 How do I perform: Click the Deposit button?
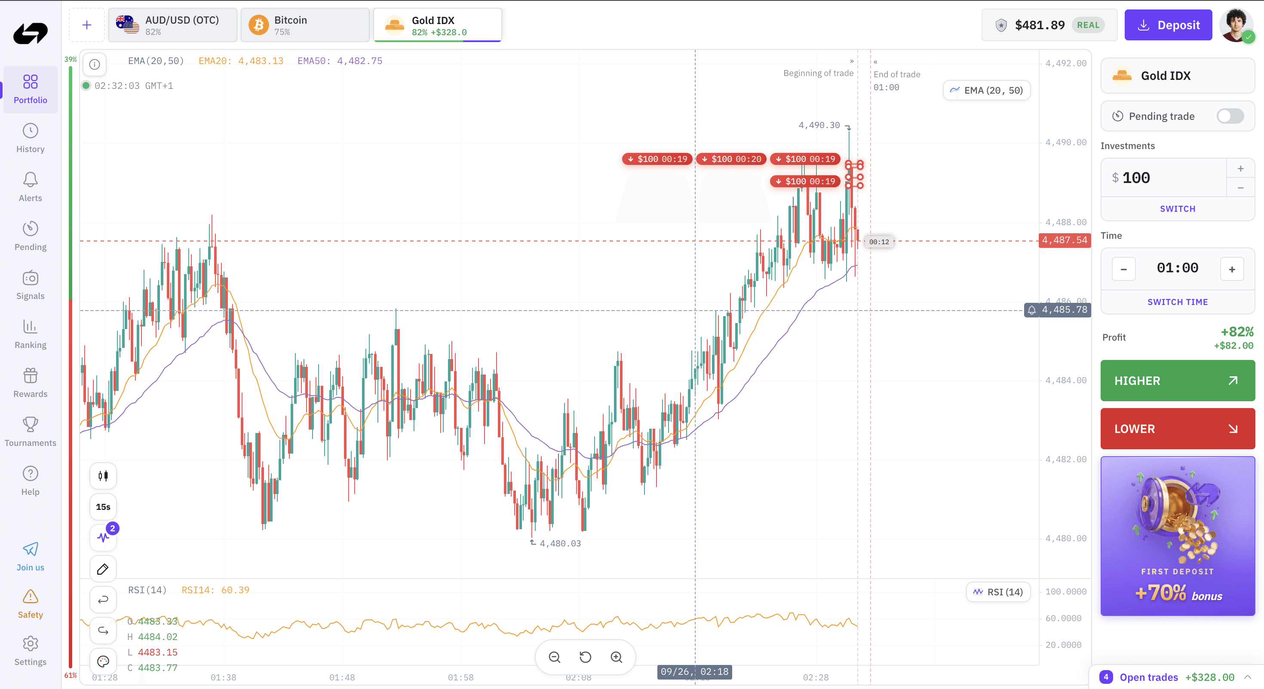[x=1168, y=25]
